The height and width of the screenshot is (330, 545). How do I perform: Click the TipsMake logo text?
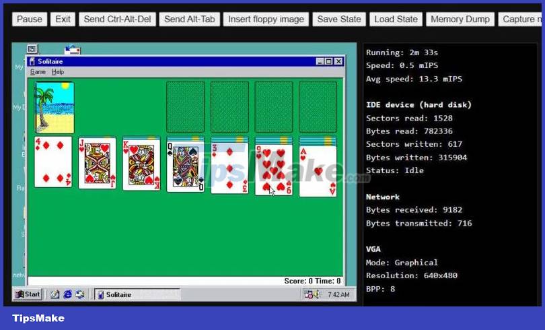point(38,318)
